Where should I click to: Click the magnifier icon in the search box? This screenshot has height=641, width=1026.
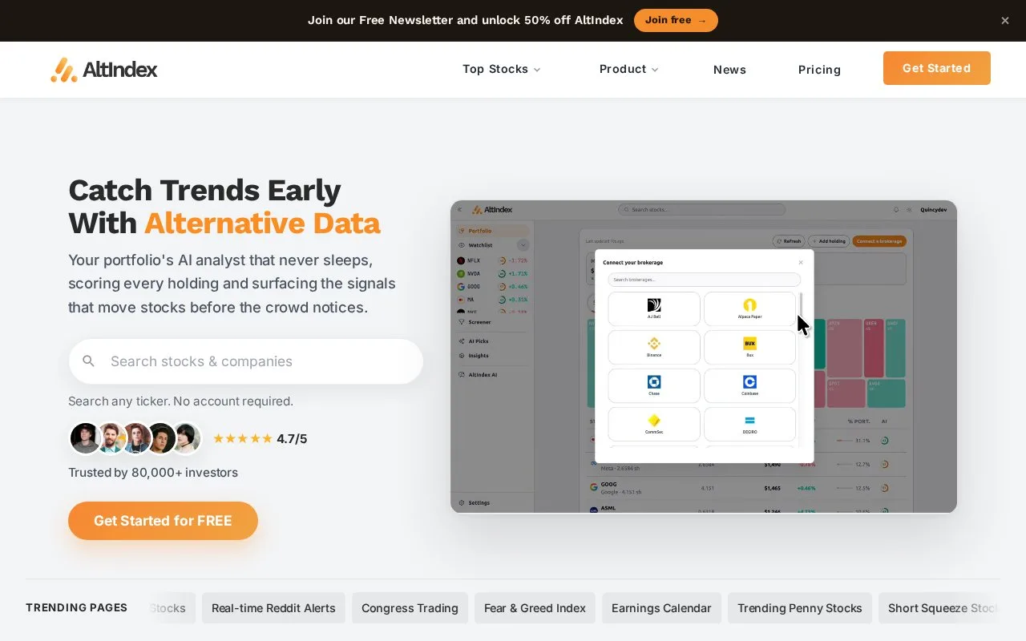(x=89, y=361)
